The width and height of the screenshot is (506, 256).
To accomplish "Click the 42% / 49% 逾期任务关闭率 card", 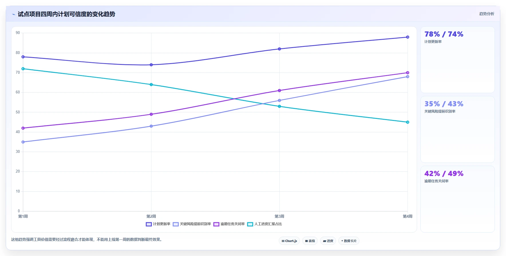I will tap(457, 199).
